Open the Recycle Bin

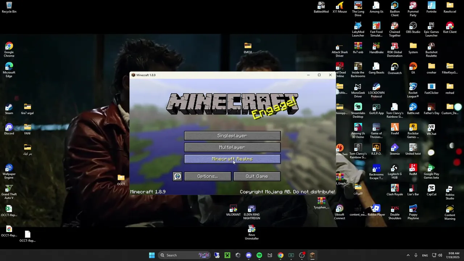(x=9, y=8)
